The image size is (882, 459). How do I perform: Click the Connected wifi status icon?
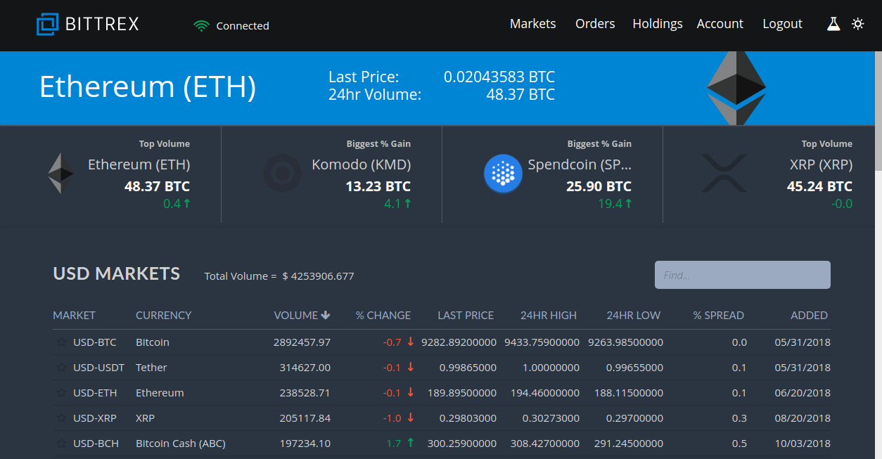point(202,25)
